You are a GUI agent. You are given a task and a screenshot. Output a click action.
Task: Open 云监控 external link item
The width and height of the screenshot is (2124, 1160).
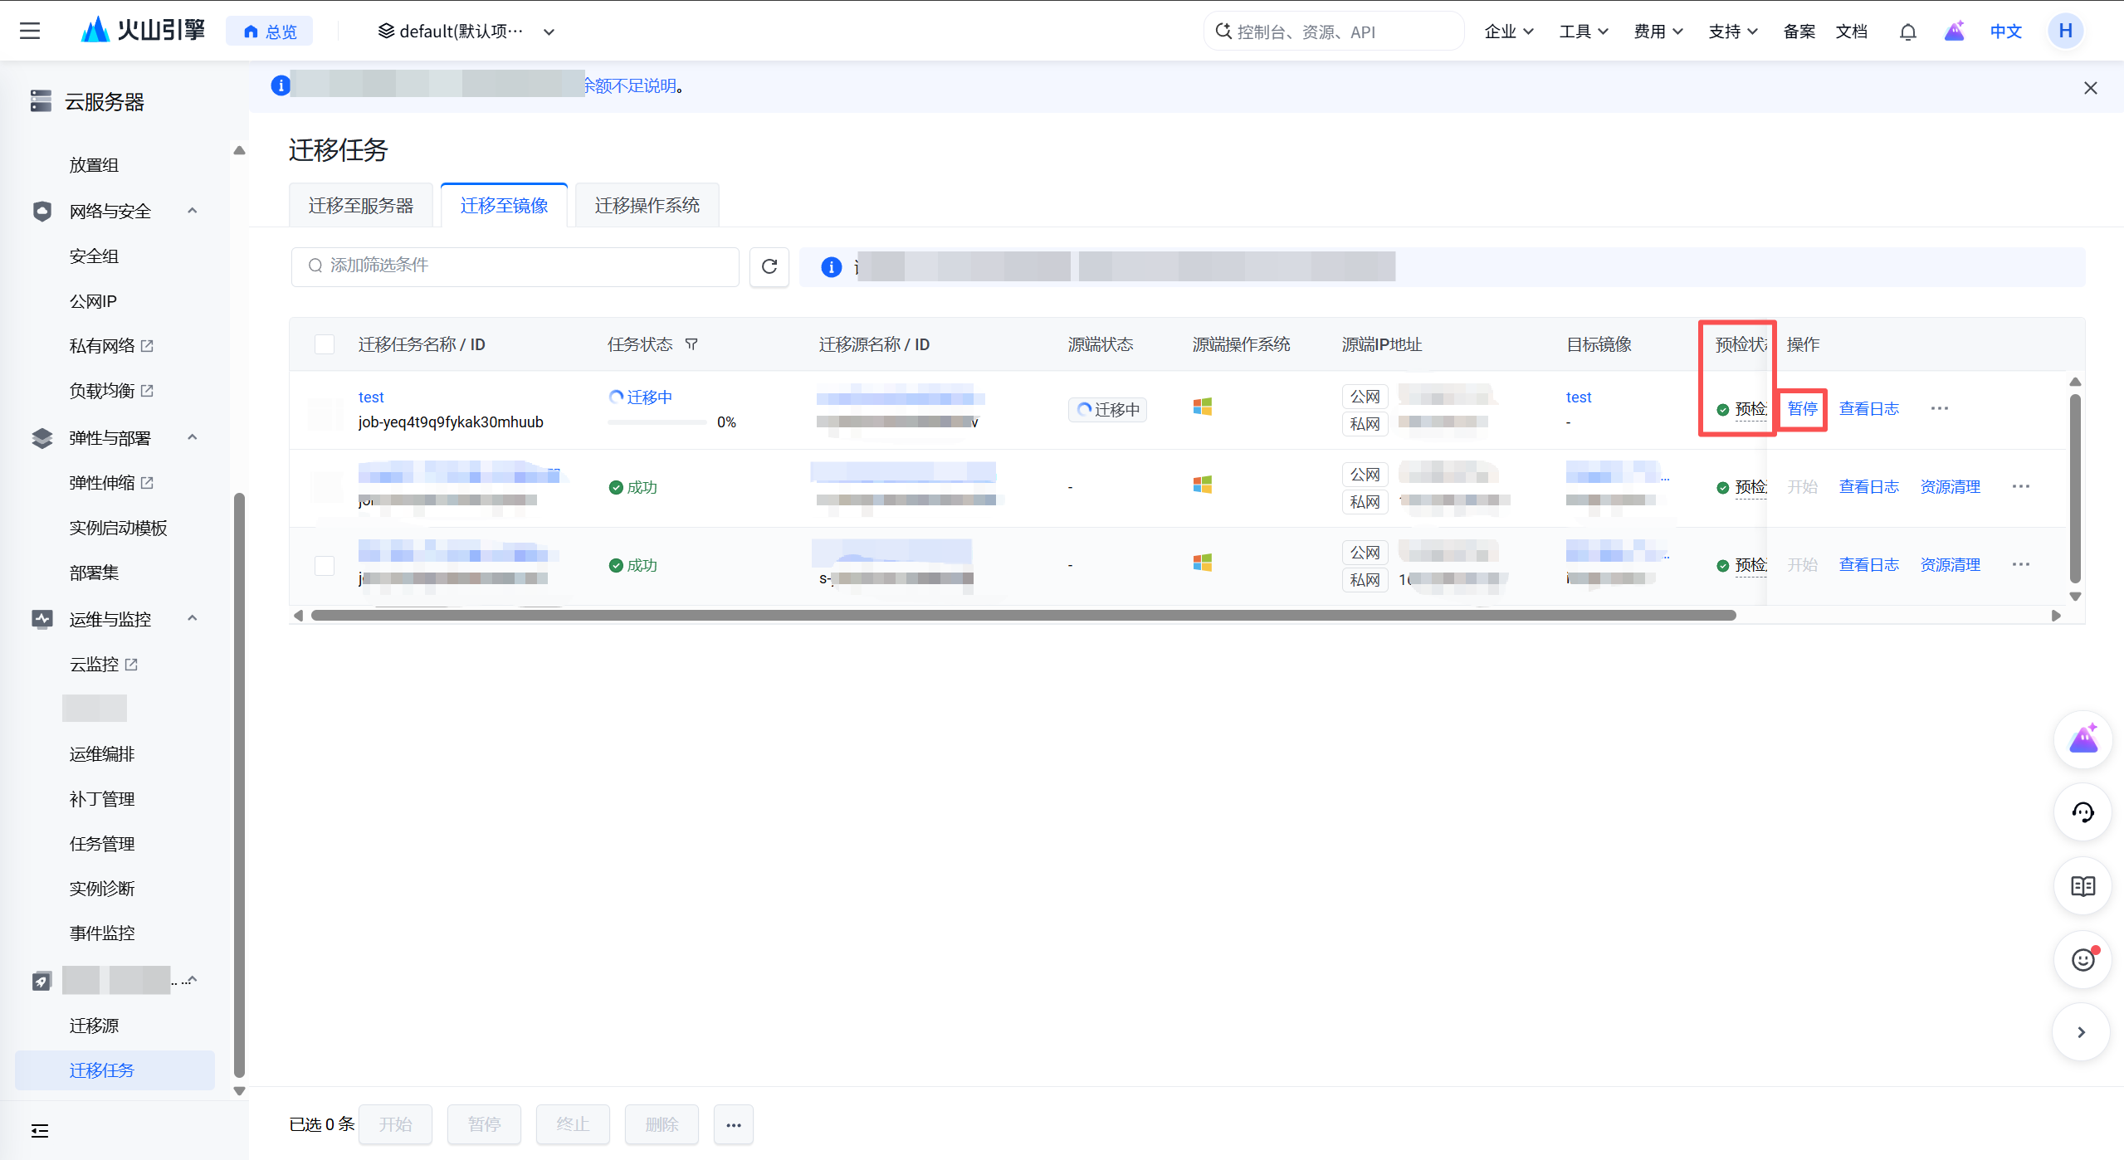coord(103,665)
